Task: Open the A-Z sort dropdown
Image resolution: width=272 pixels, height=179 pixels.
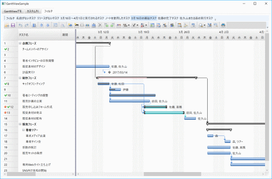Action: (x=143, y=25)
